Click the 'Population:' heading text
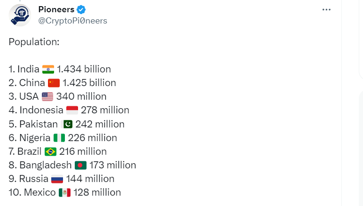The image size is (363, 206). coord(34,42)
